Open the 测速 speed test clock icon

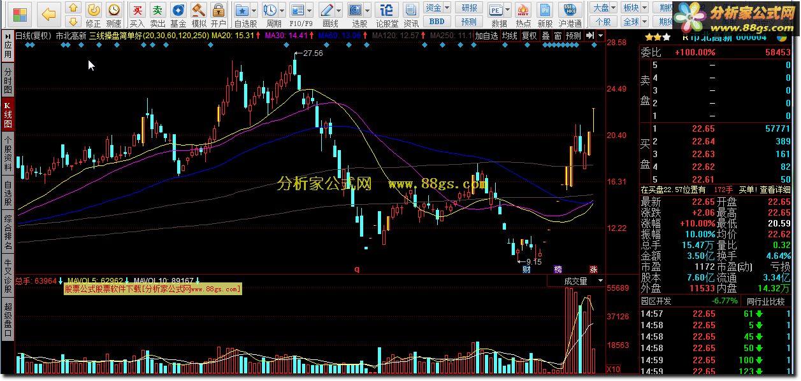pyautogui.click(x=113, y=15)
